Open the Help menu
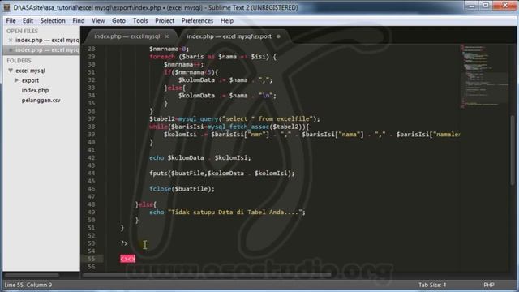Screen dimensions: 519x292 click(227, 20)
